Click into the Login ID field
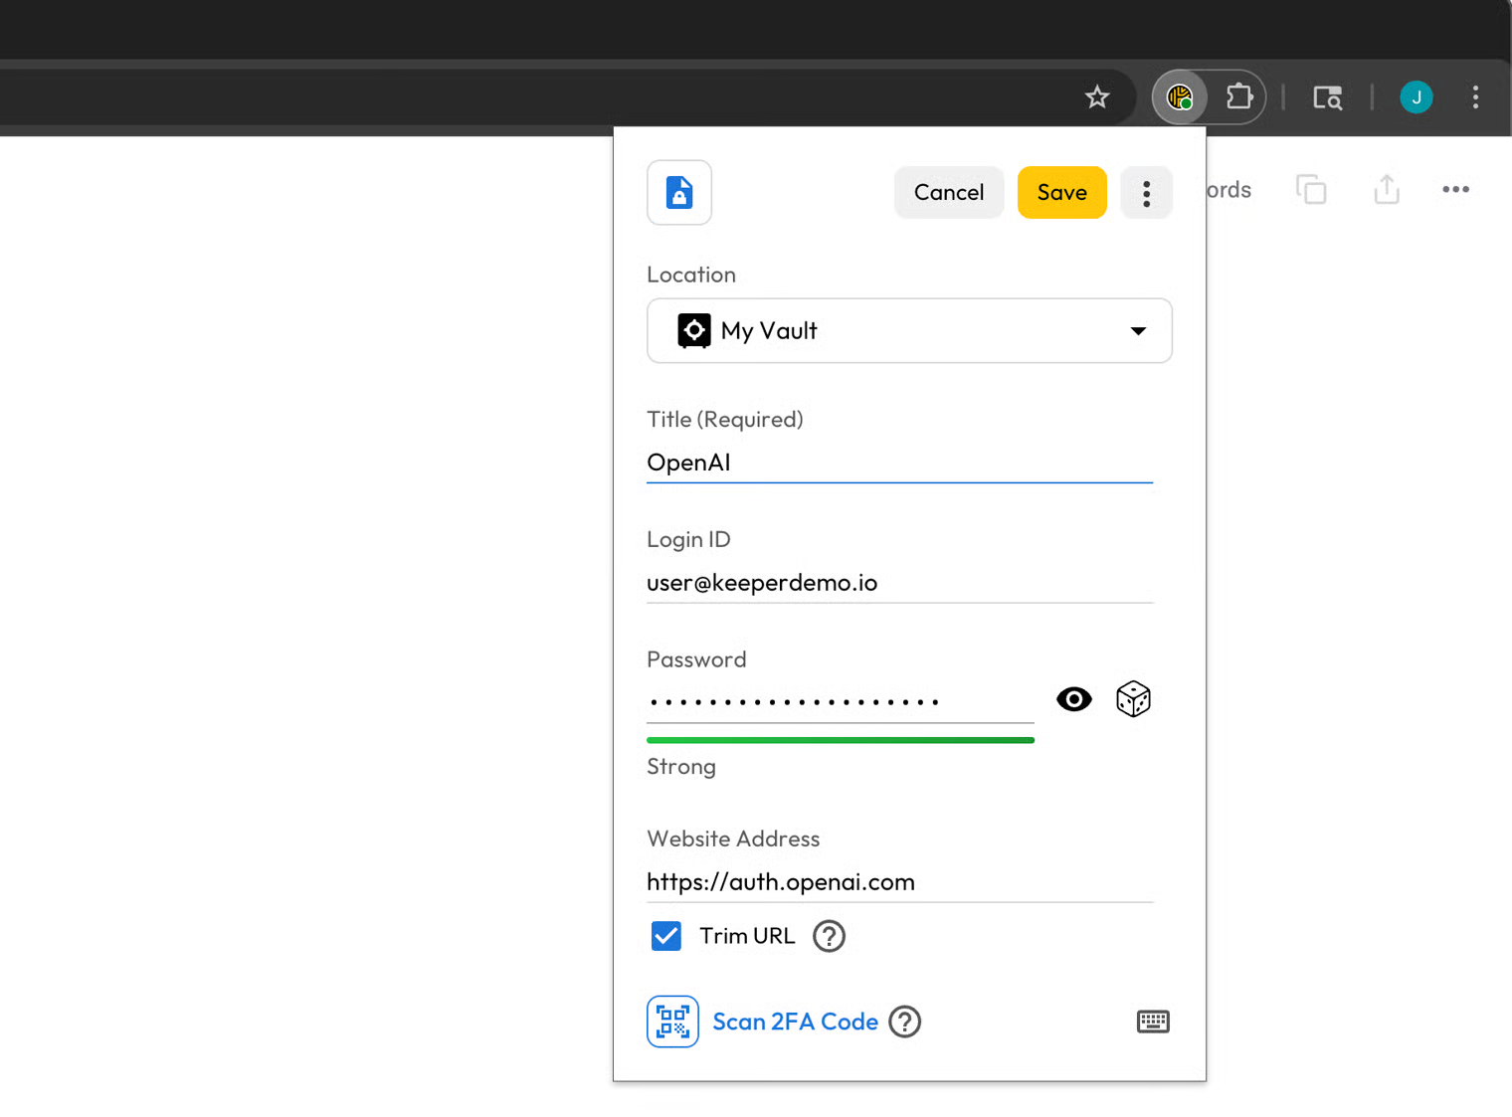Screen dimensions: 1512x1117 pos(899,583)
